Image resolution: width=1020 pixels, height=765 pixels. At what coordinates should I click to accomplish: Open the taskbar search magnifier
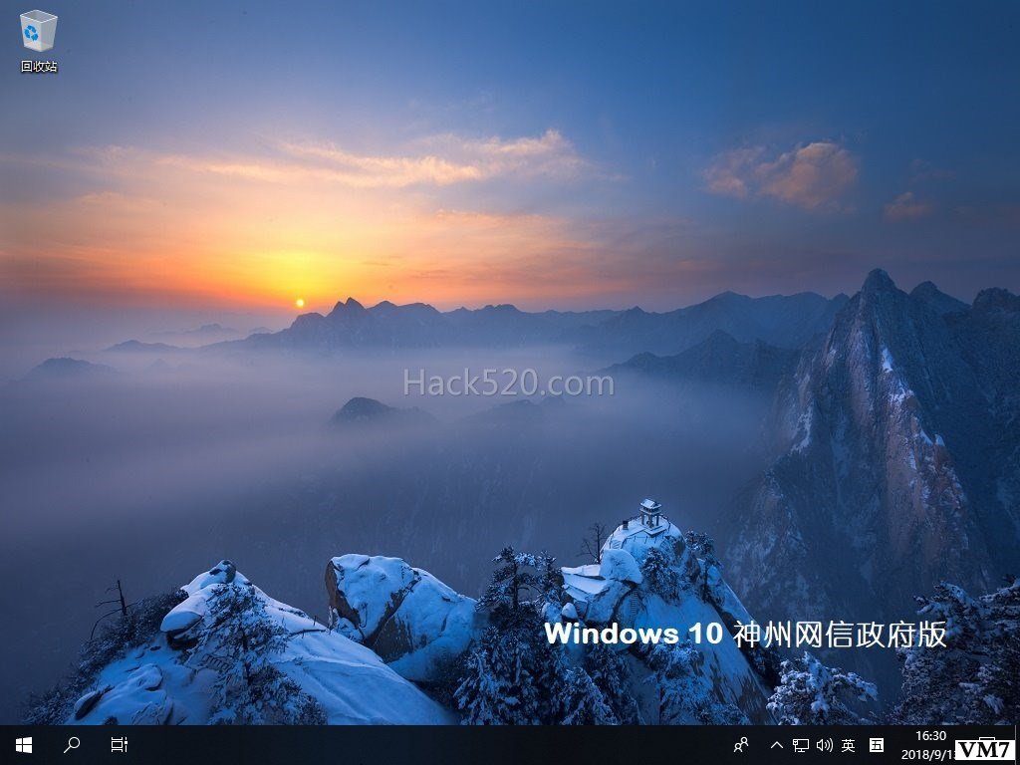[x=72, y=745]
